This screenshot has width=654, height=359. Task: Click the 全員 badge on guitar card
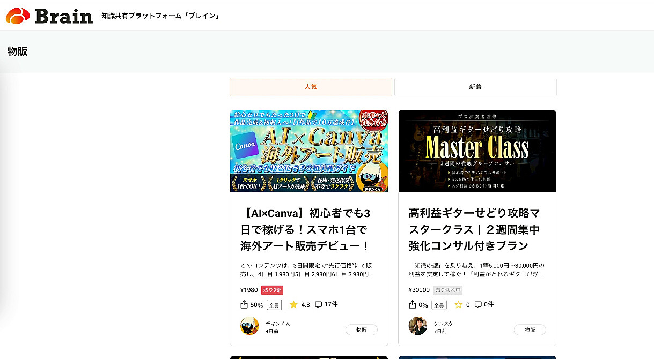pyautogui.click(x=439, y=305)
